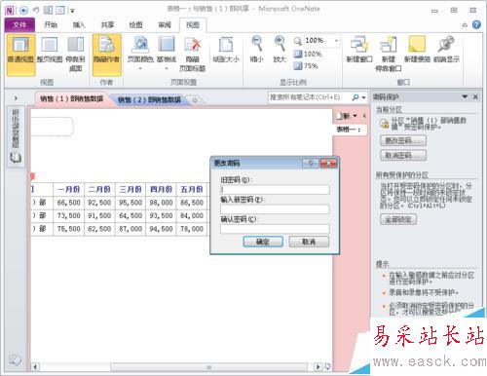Open Paper Size (纸张大小) pane
The image size is (487, 376).
point(226,51)
